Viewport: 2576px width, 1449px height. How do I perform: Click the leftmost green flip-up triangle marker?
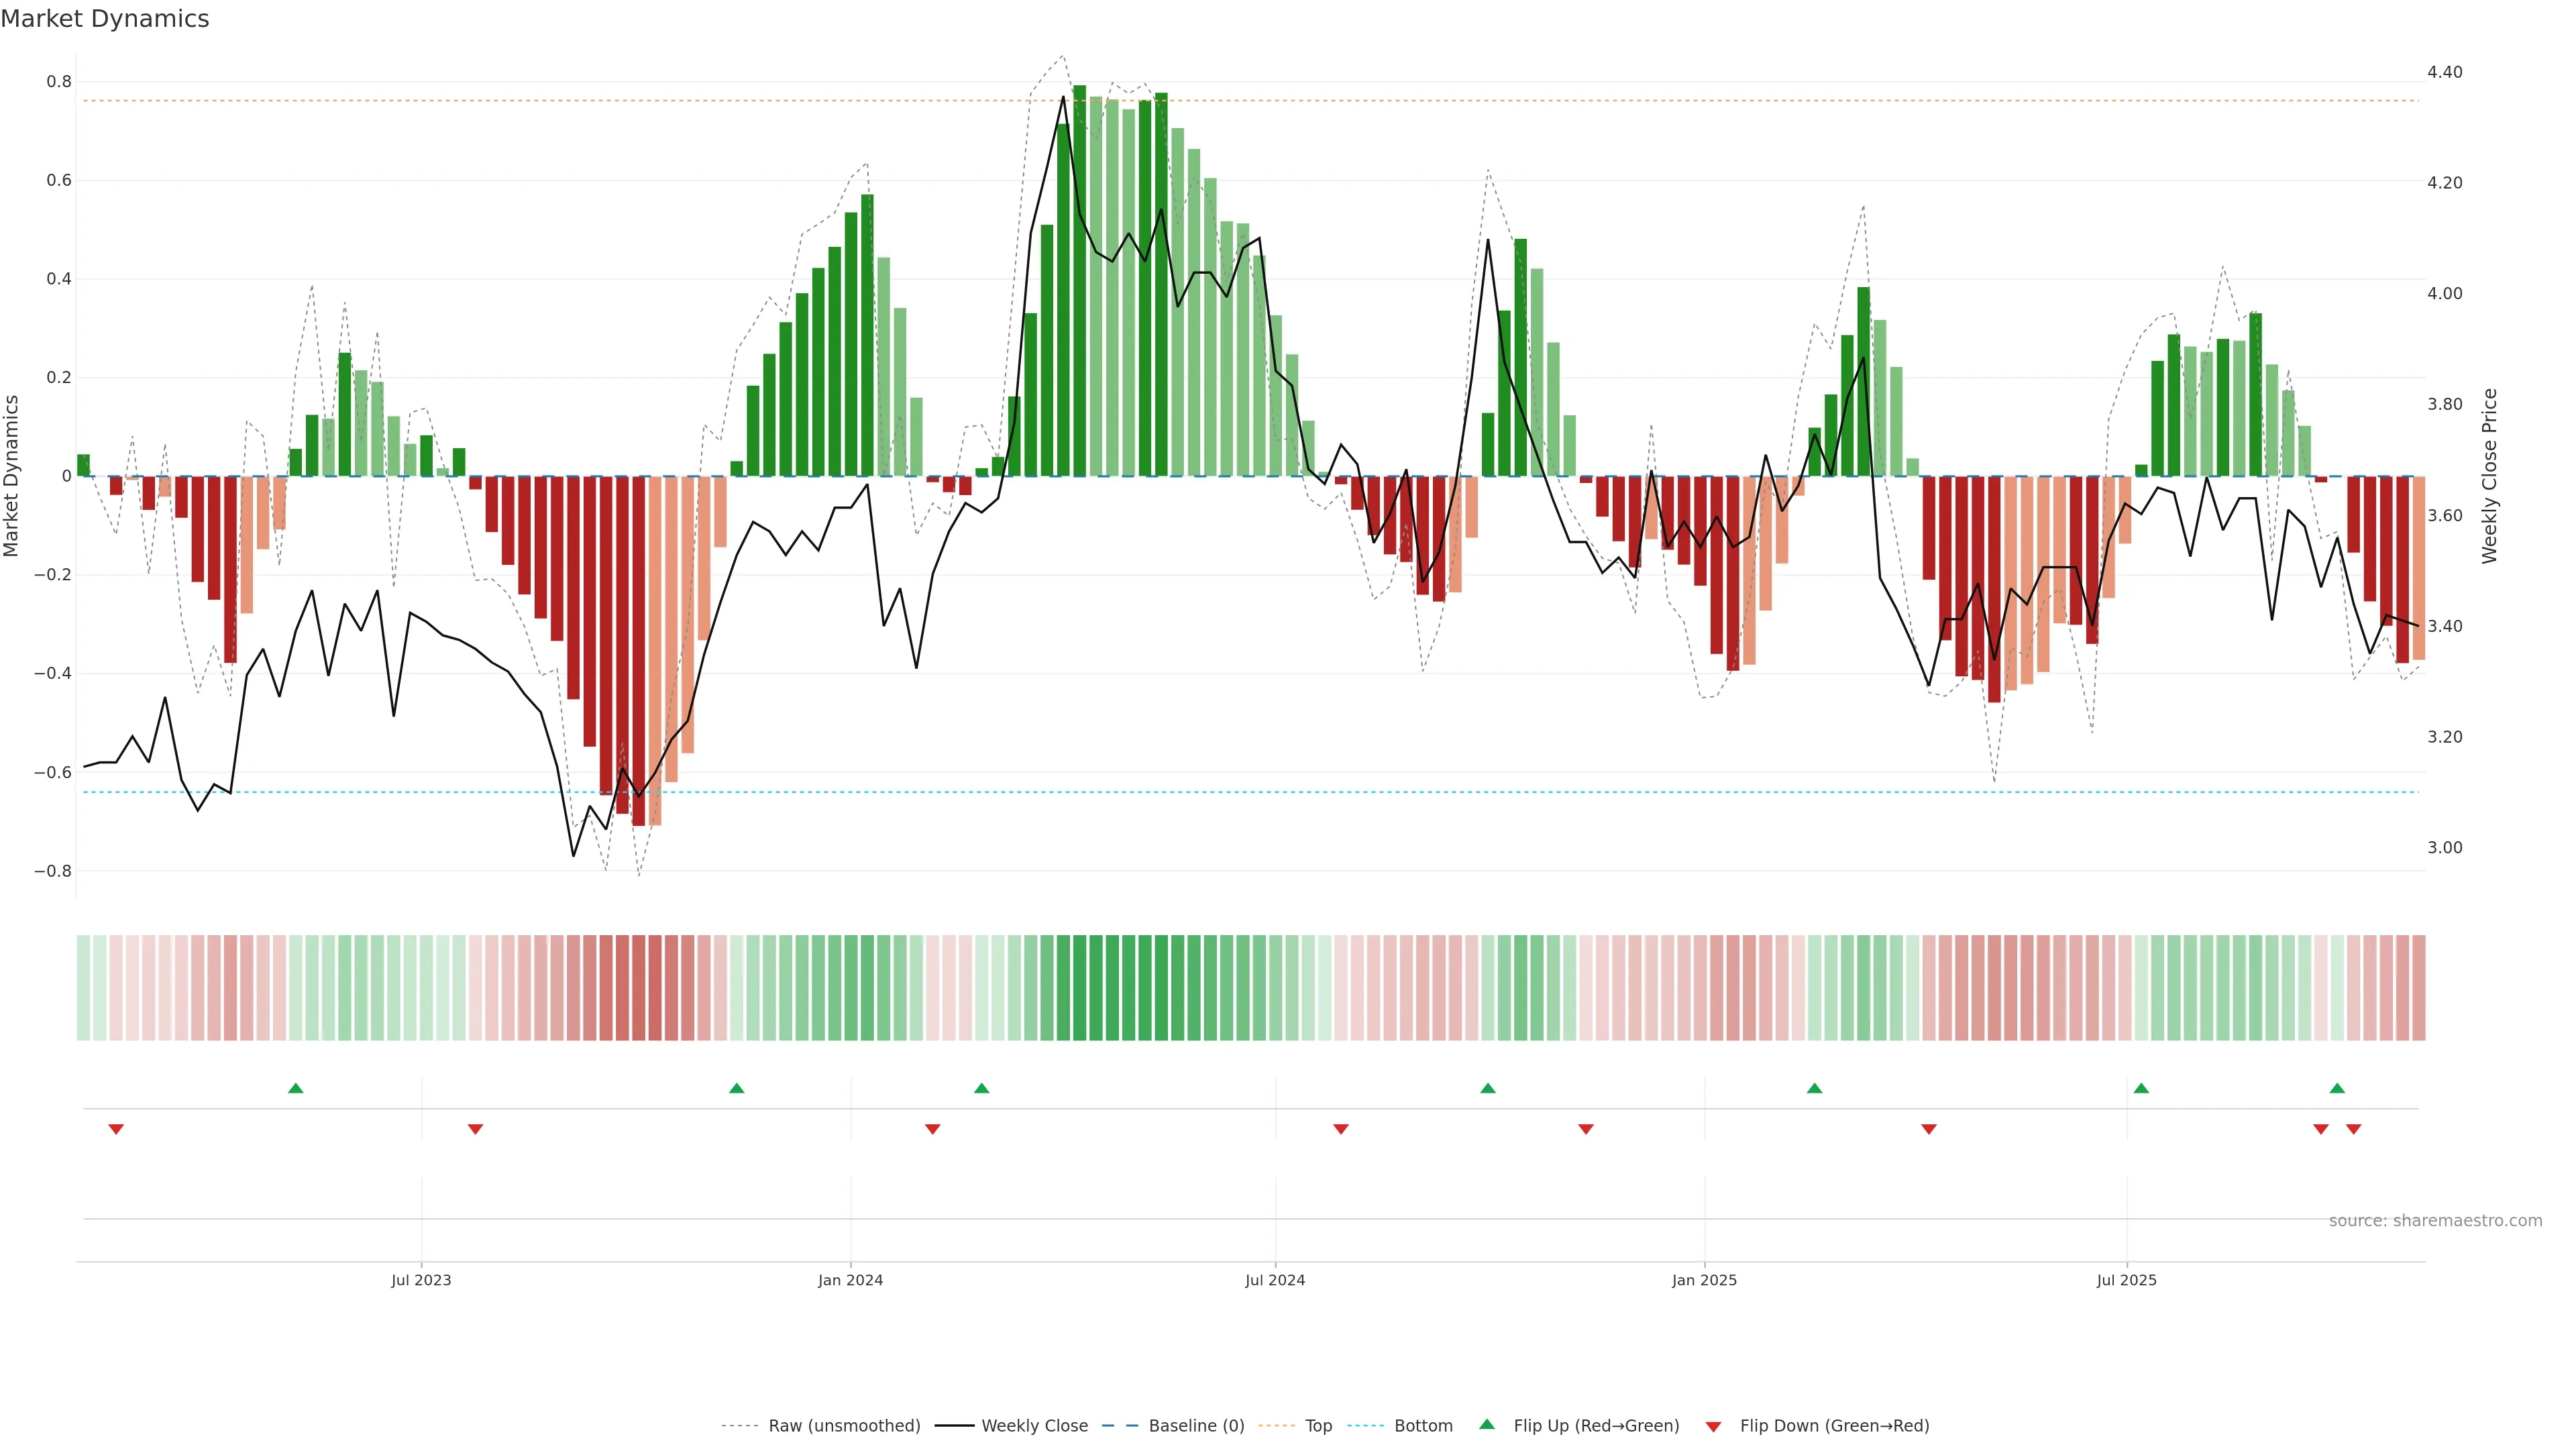click(x=295, y=1088)
